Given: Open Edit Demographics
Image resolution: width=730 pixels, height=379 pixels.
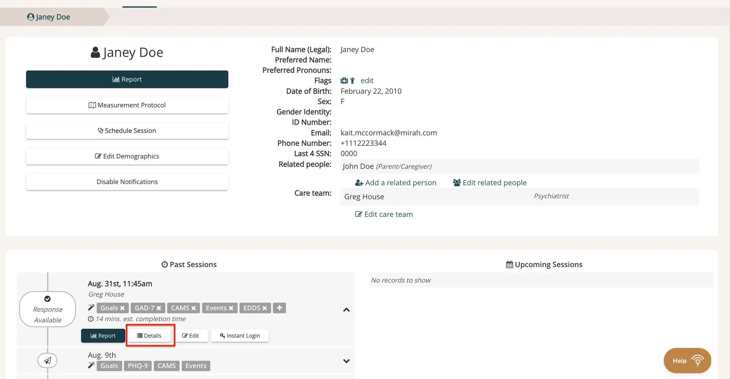Looking at the screenshot, I should pyautogui.click(x=127, y=156).
